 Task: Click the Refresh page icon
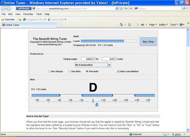tap(126, 9)
